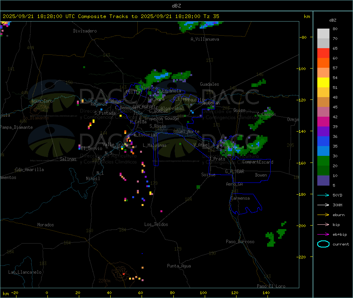The width and height of the screenshot is (353, 298).
Task: Click the 30HM white arrow legend icon
Action: (323, 205)
